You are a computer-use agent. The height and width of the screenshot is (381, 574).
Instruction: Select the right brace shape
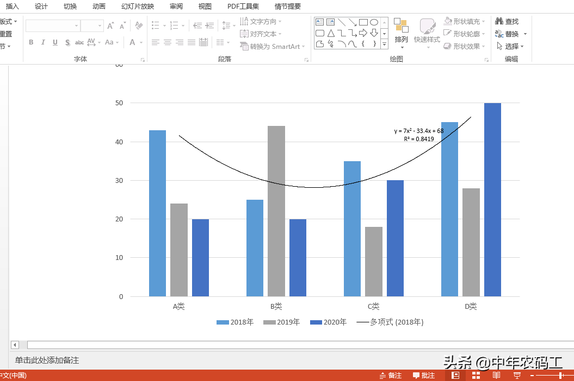click(x=374, y=44)
